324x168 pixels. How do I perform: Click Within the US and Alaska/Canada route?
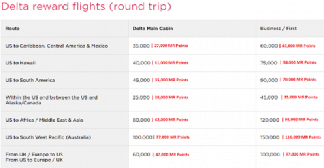[51, 100]
